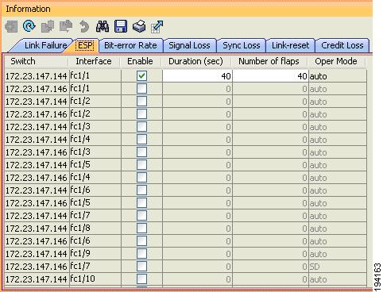This screenshot has width=383, height=292.
Task: Enable the 172.23.147.146 fc1/5 checkbox
Action: pyautogui.click(x=142, y=203)
